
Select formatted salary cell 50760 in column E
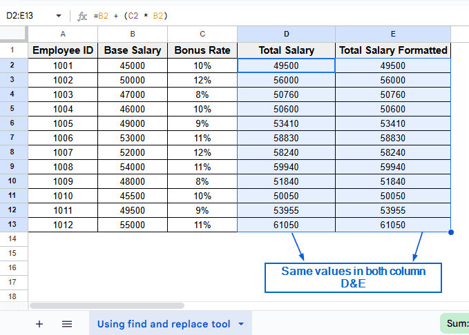pos(393,94)
